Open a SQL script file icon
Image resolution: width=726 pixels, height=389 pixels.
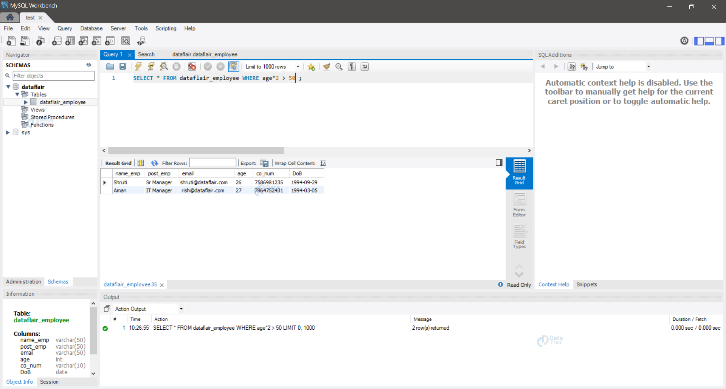(x=110, y=66)
